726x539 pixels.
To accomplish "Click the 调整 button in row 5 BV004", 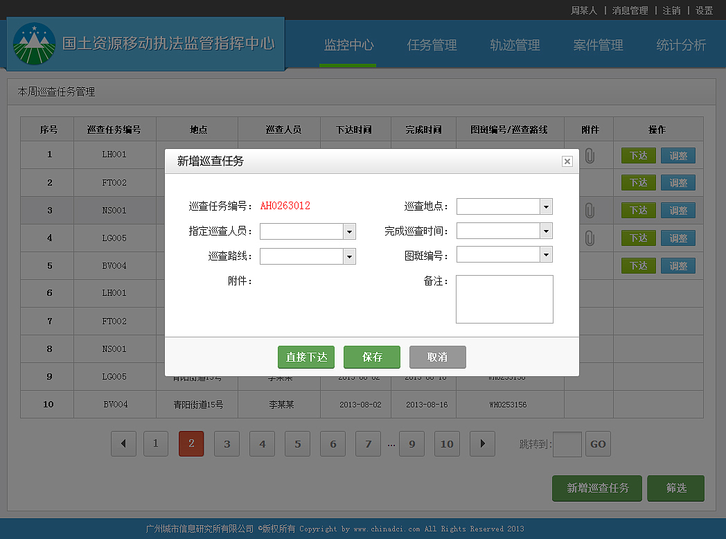I will click(x=678, y=266).
